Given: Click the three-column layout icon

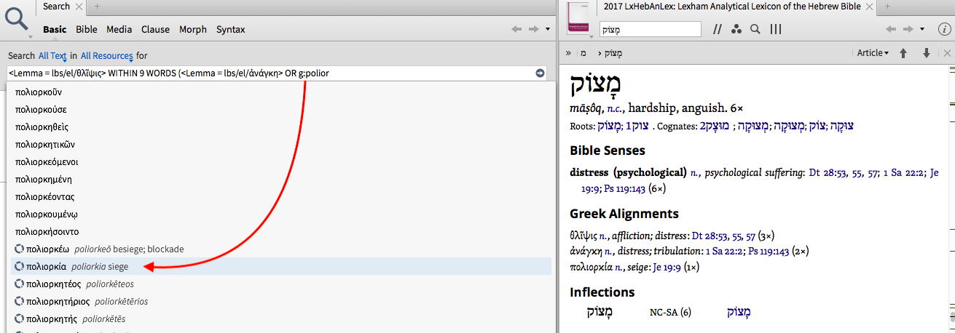Looking at the screenshot, I should point(776,29).
